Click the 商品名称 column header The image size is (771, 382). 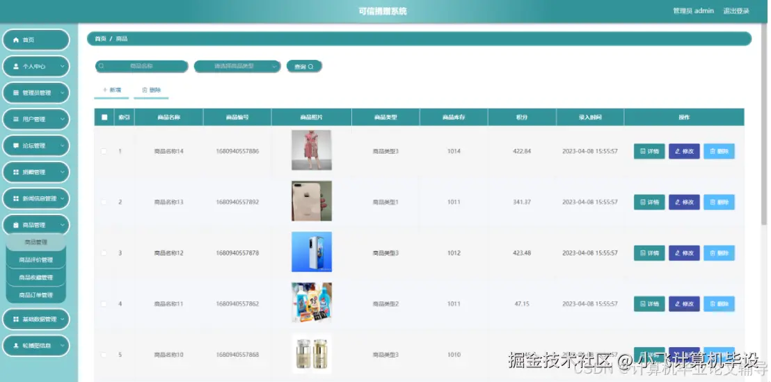pyautogui.click(x=168, y=118)
